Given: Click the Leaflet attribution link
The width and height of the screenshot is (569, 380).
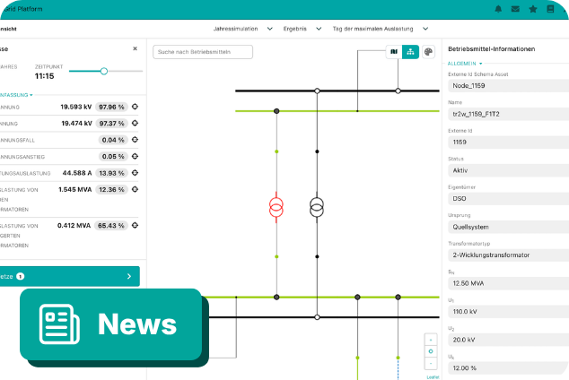Looking at the screenshot, I should tap(433, 377).
